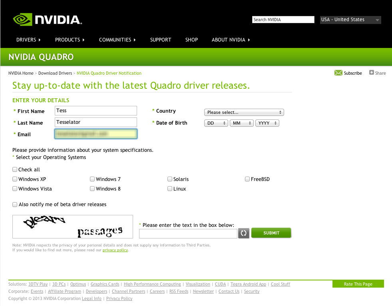Open the Country dropdown
This screenshot has width=392, height=306.
[x=244, y=112]
